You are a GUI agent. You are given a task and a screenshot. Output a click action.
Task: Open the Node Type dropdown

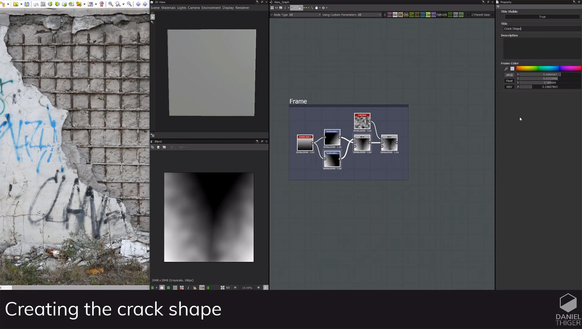303,15
